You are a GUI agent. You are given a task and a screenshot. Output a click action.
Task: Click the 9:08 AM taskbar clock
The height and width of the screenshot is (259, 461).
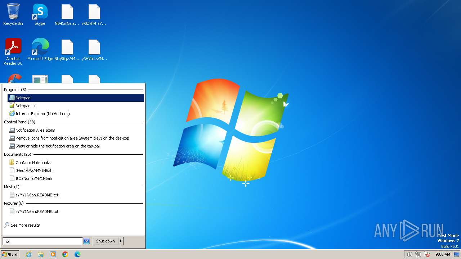[443, 254]
